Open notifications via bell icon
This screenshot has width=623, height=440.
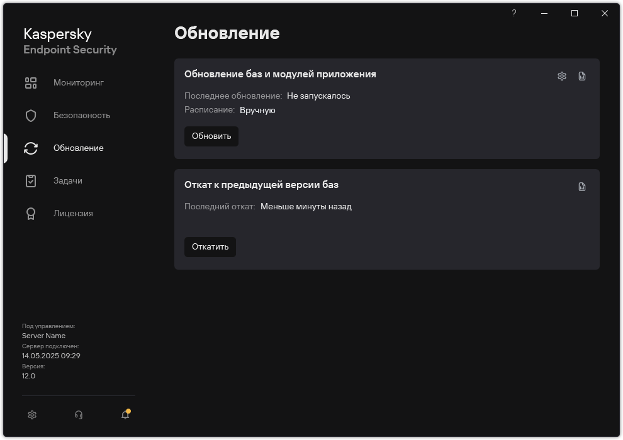coord(125,415)
